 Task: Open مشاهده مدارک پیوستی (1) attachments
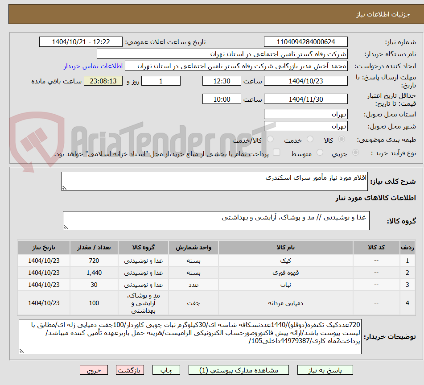click(x=239, y=370)
